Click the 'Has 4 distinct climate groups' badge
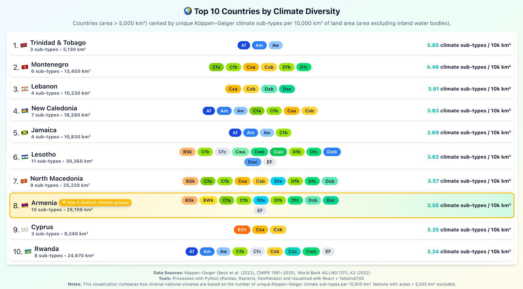This screenshot has width=523, height=289. 95,202
